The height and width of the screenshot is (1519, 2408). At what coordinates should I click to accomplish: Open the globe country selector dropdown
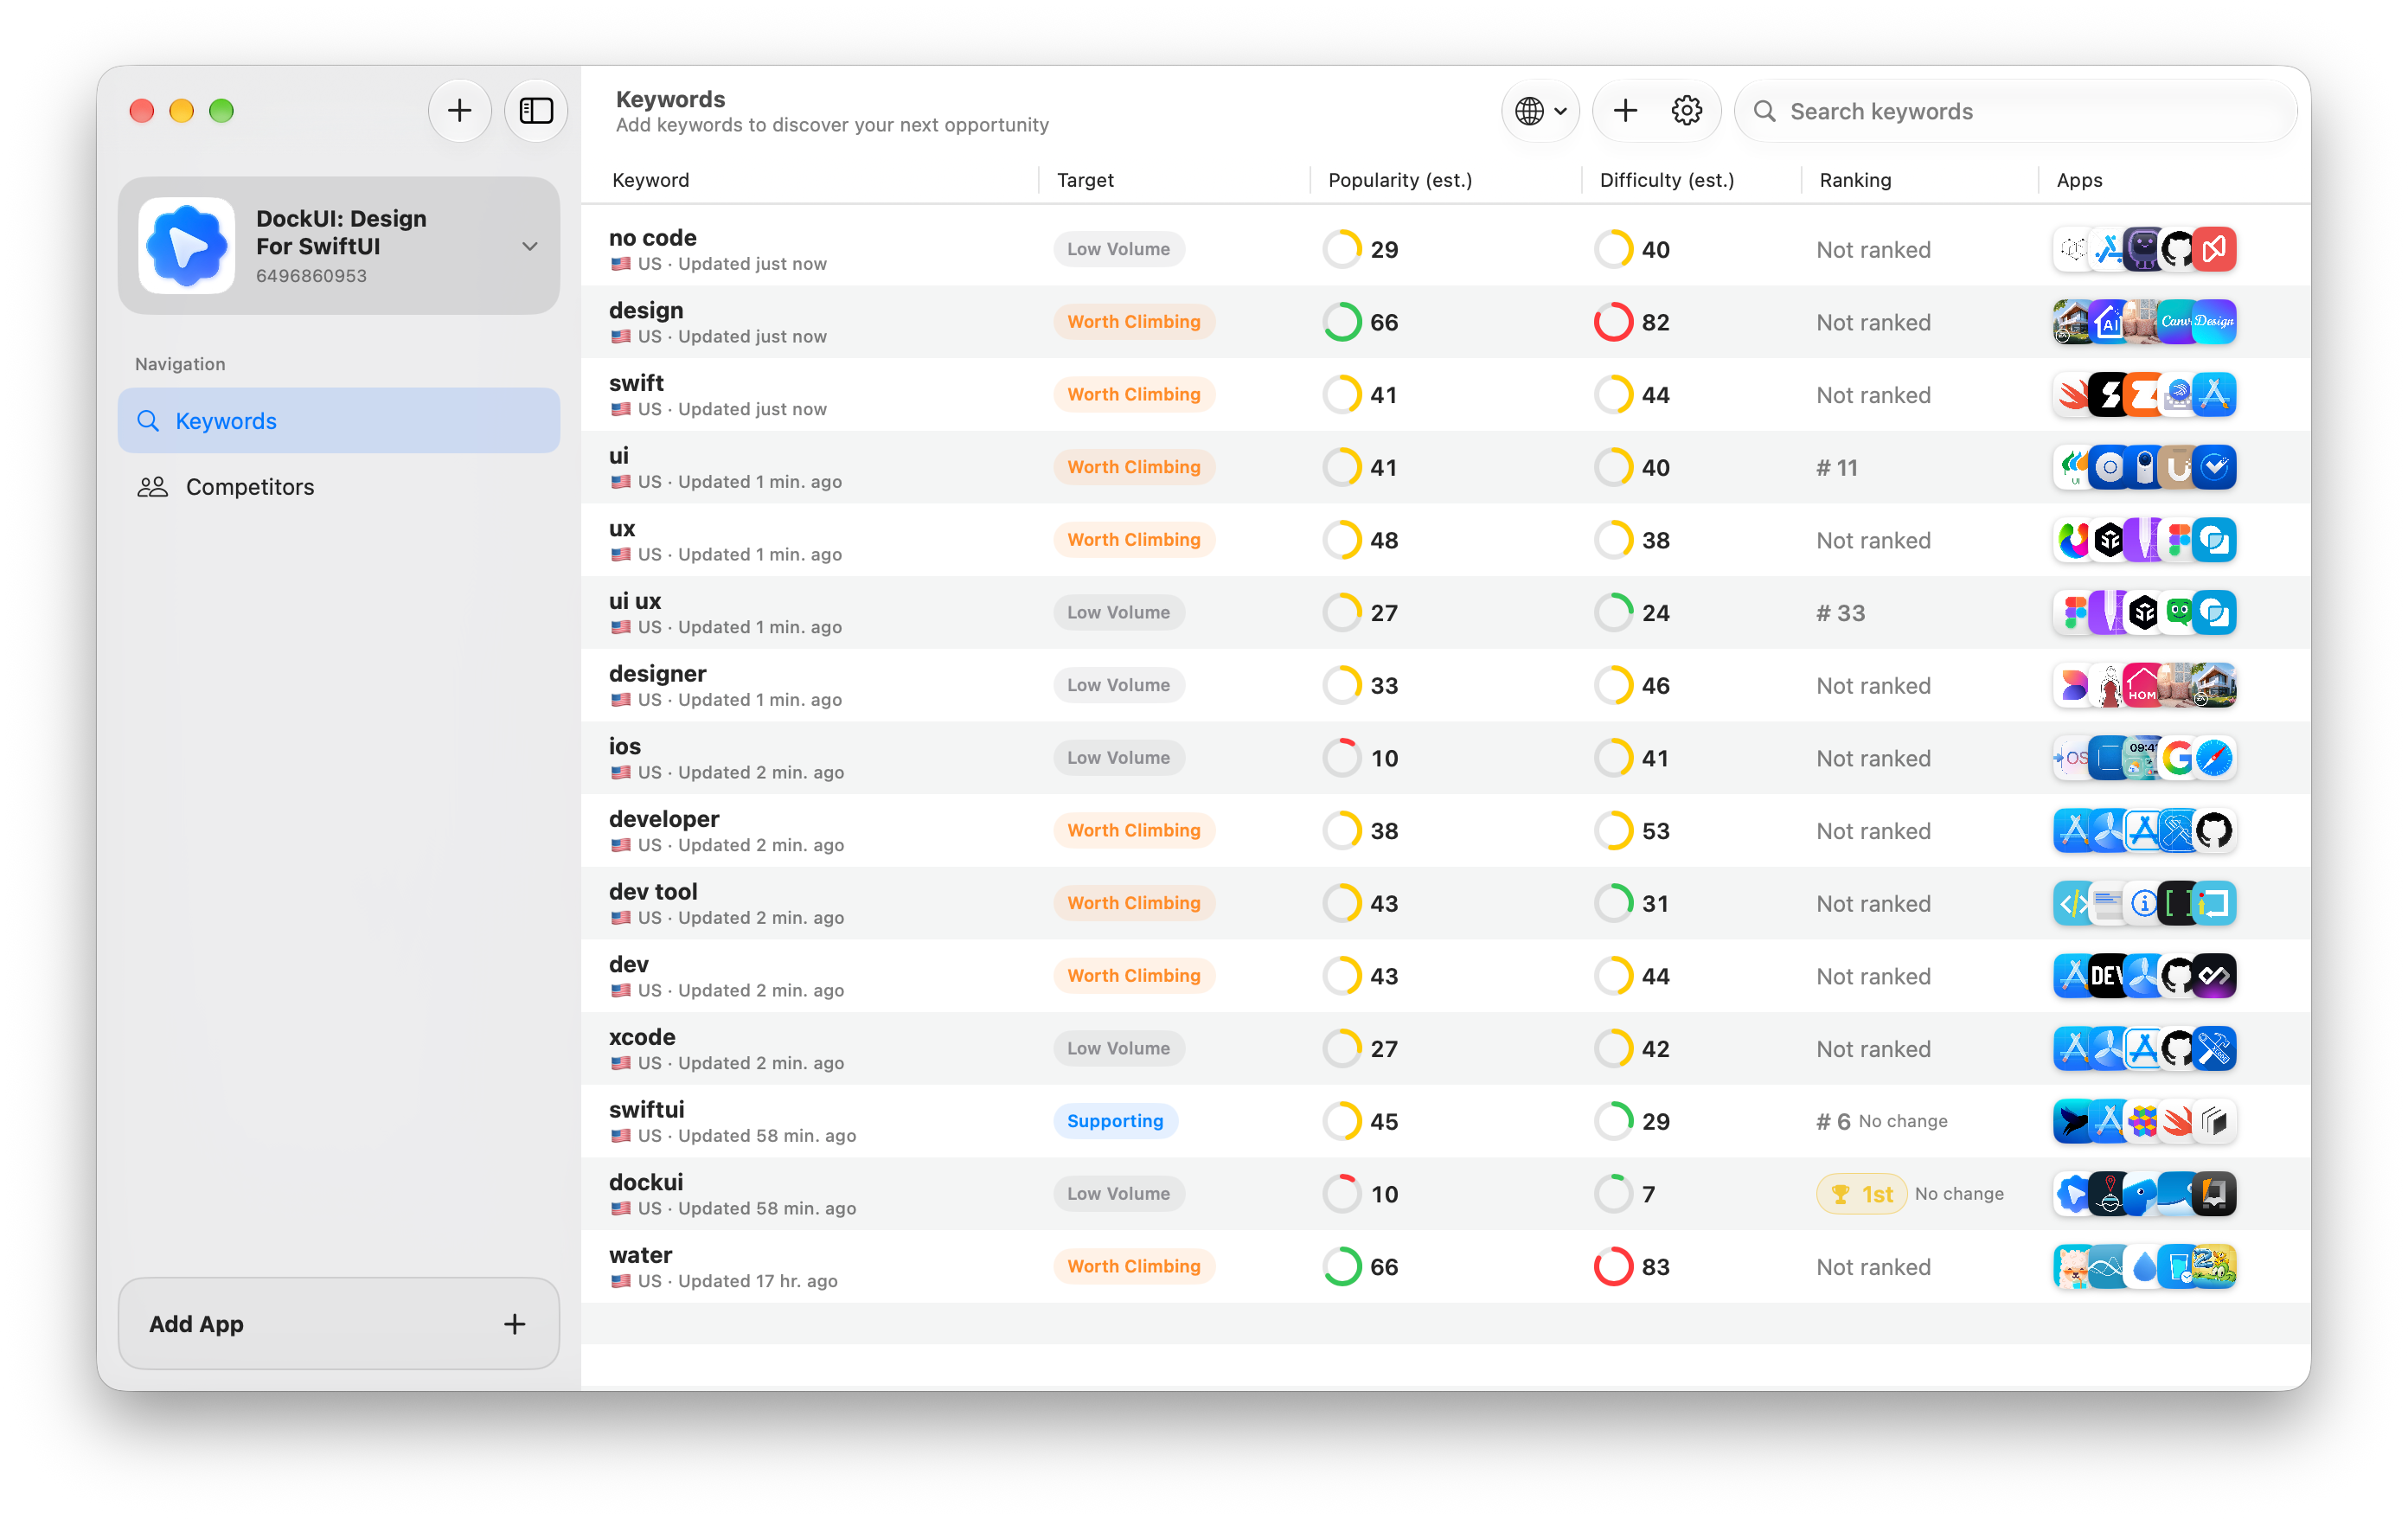coord(1540,111)
